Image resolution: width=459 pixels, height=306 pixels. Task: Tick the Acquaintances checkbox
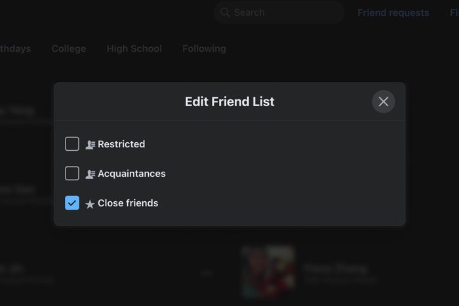pos(72,174)
